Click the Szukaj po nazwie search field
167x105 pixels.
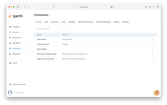click(x=52, y=29)
